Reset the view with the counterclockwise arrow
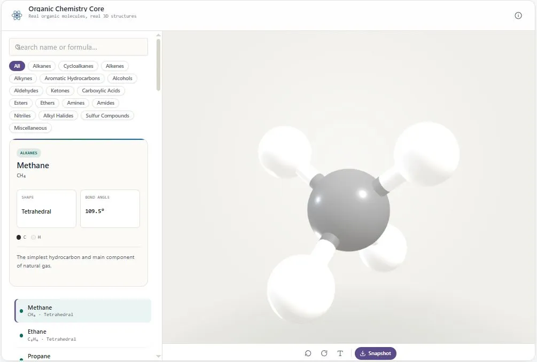This screenshot has width=537, height=362. (308, 353)
